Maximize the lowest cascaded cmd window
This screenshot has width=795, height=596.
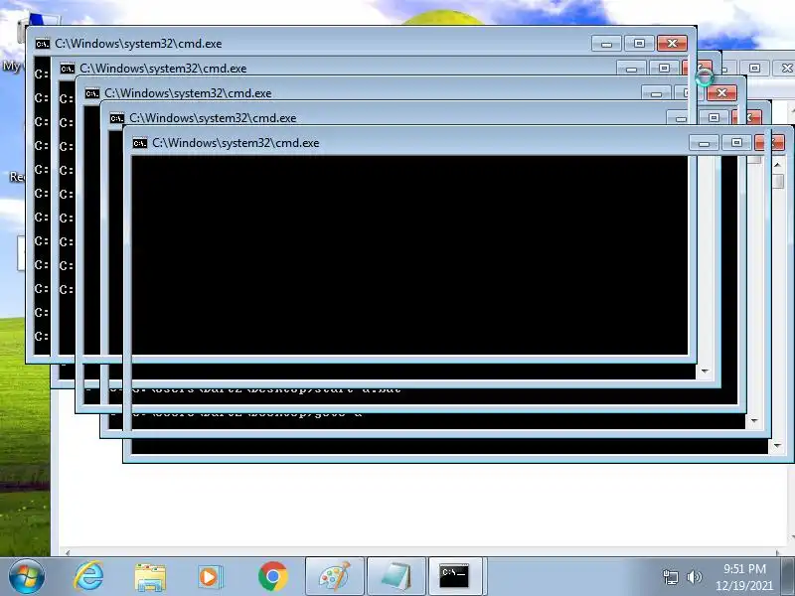pos(736,143)
